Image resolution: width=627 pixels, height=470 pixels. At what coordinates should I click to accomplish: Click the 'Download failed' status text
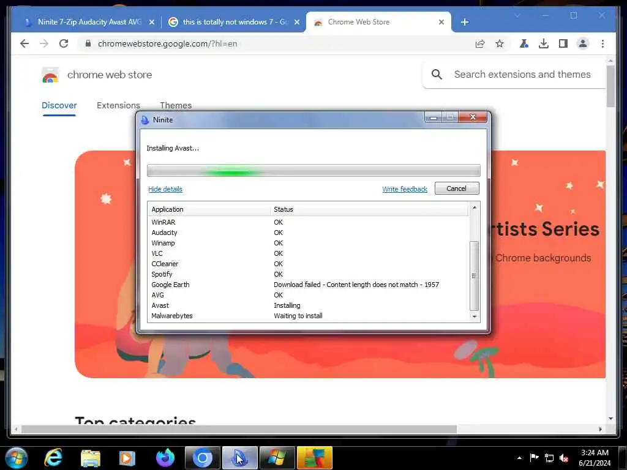point(356,285)
